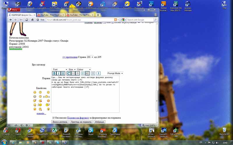Insert email link via envelope icon
The image size is (233, 145).
[73, 73]
